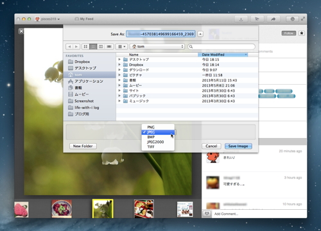Open the salad bowl thumbnail
This screenshot has height=231, width=321.
62,209
